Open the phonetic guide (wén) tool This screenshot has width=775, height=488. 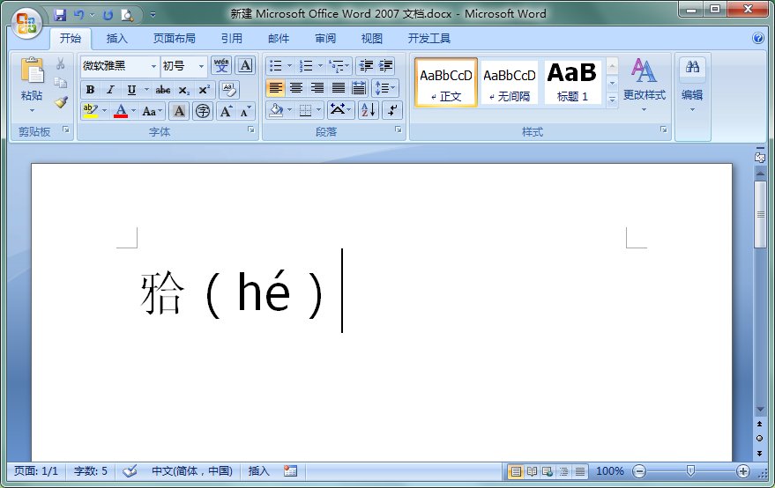(x=221, y=66)
